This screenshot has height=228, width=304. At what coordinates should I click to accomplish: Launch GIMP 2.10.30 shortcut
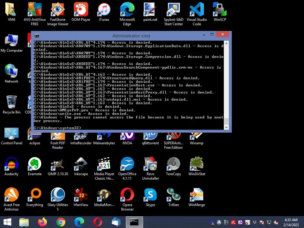pos(58,166)
